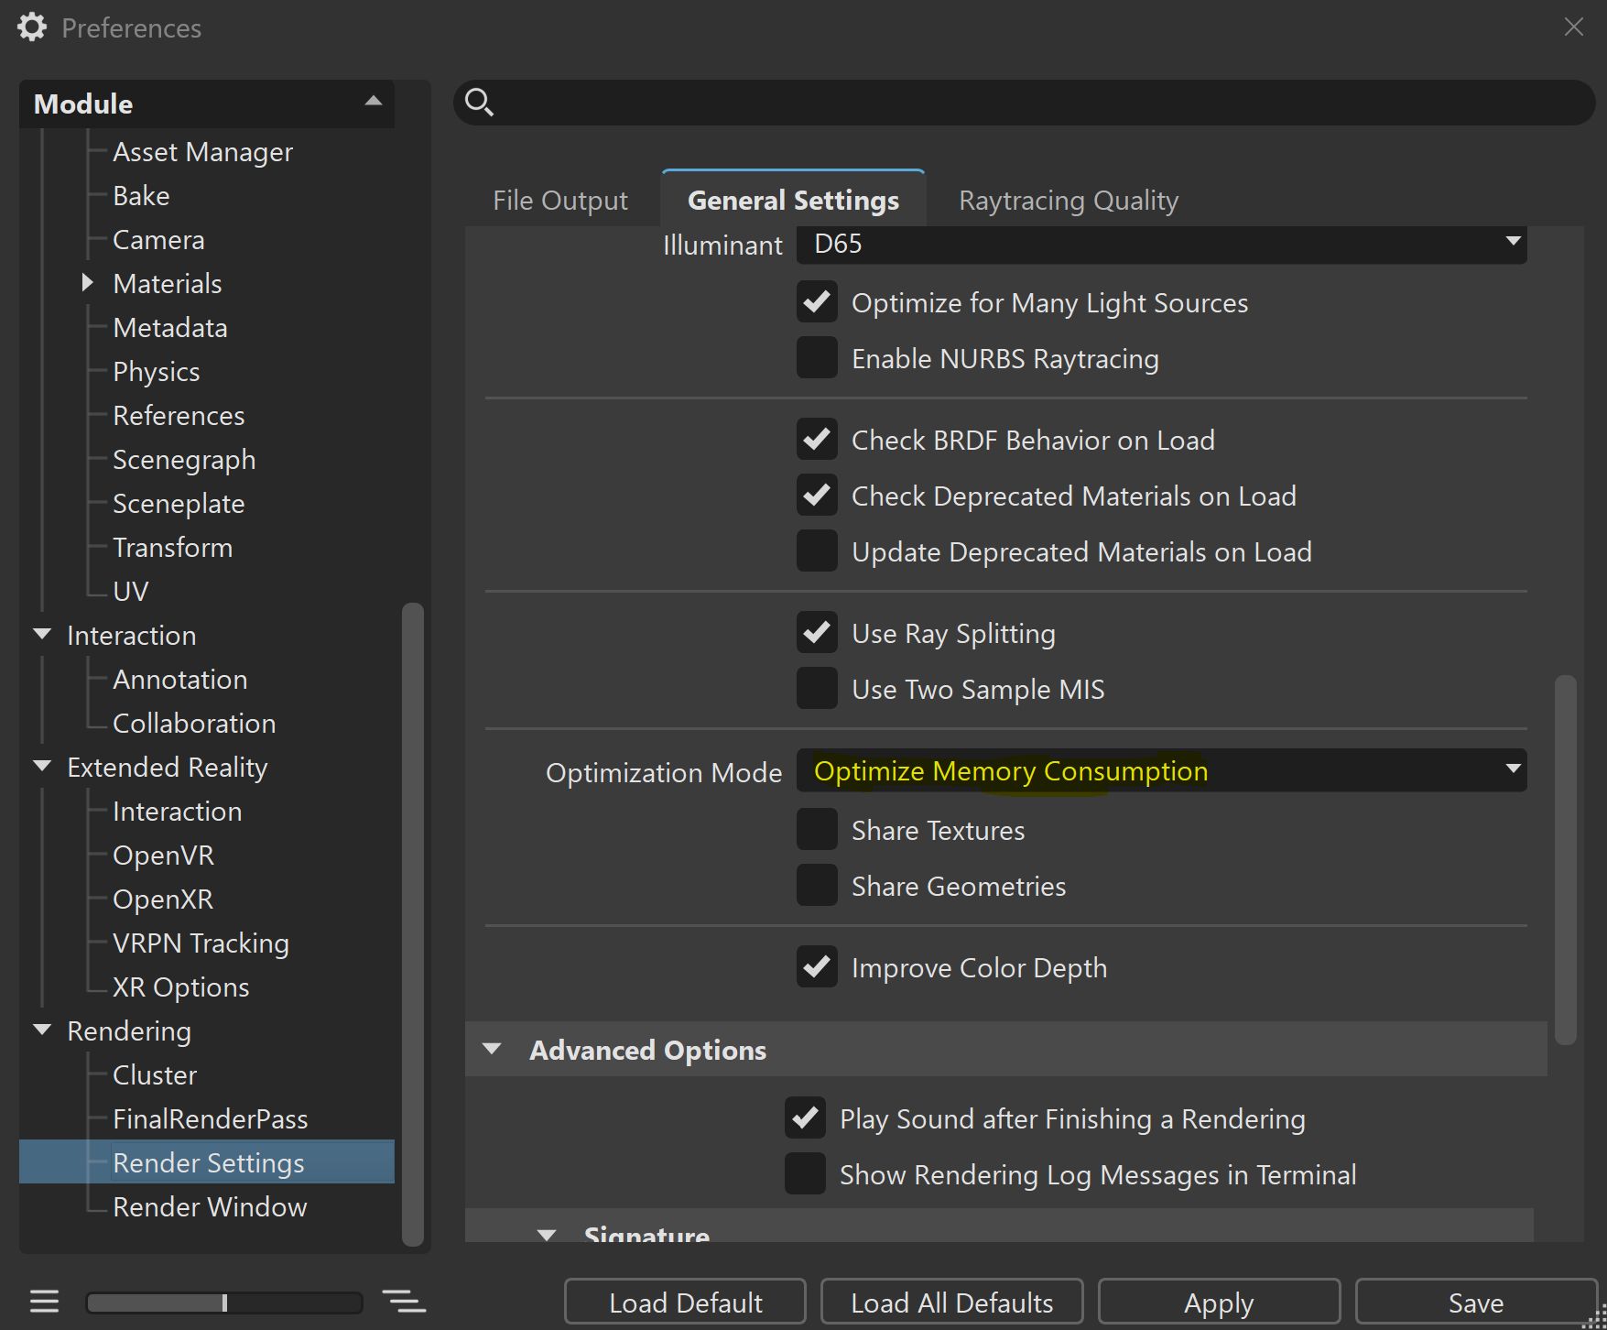1607x1330 pixels.
Task: Click the module tree vertical scrollbar
Action: [413, 924]
